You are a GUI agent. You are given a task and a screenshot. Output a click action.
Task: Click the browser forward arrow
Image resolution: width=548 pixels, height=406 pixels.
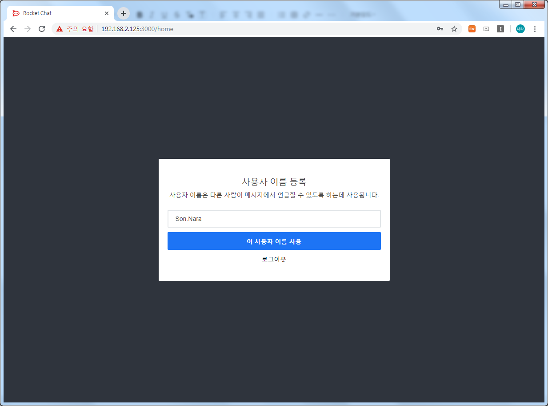[28, 29]
